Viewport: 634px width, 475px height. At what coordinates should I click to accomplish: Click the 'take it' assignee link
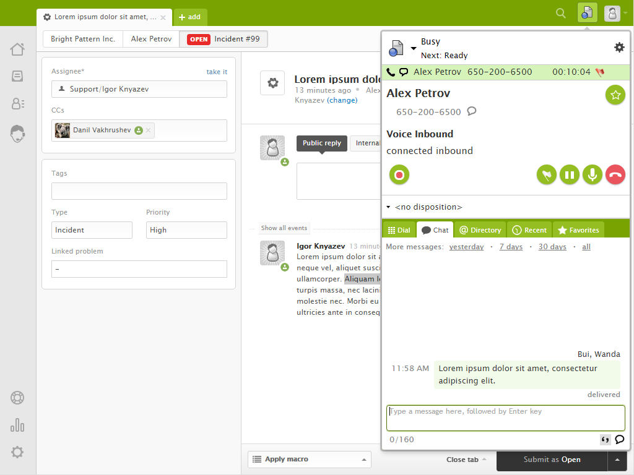(217, 72)
